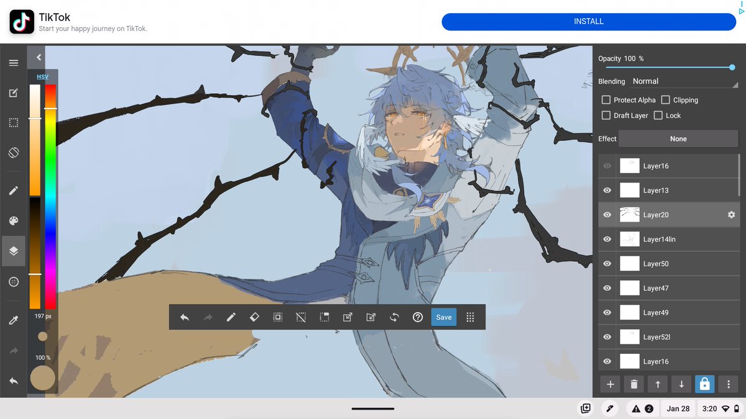
Task: Select pen in the floating toolbar
Action: coord(231,317)
